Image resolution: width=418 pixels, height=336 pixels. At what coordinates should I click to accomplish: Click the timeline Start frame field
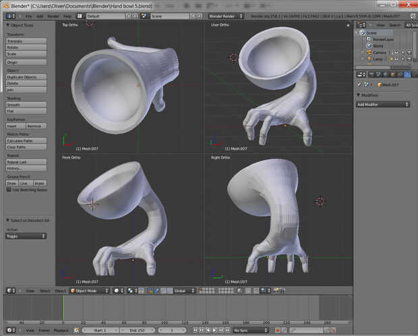pyautogui.click(x=100, y=330)
